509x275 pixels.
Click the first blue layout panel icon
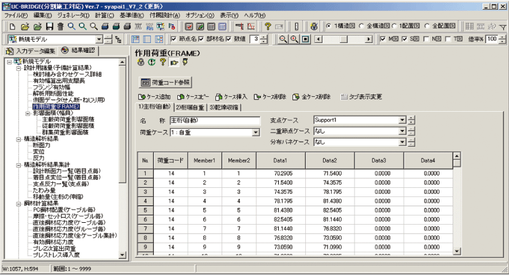coord(135,39)
